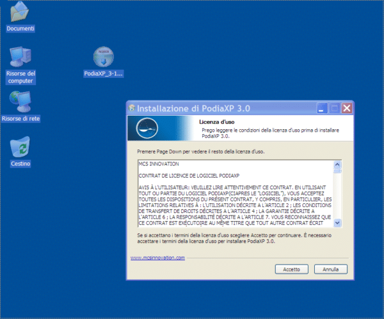Click inside the license agreement text box
The width and height of the screenshot is (384, 319).
(236, 194)
